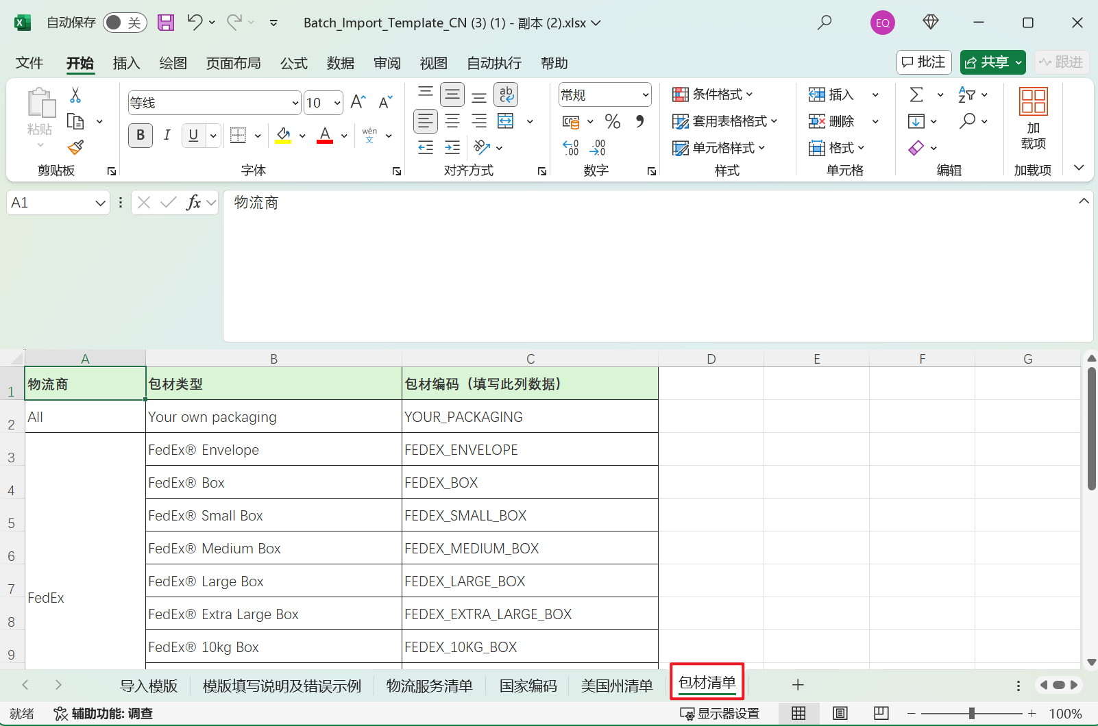Toggle Bold formatting button
The image size is (1098, 726).
(x=141, y=135)
